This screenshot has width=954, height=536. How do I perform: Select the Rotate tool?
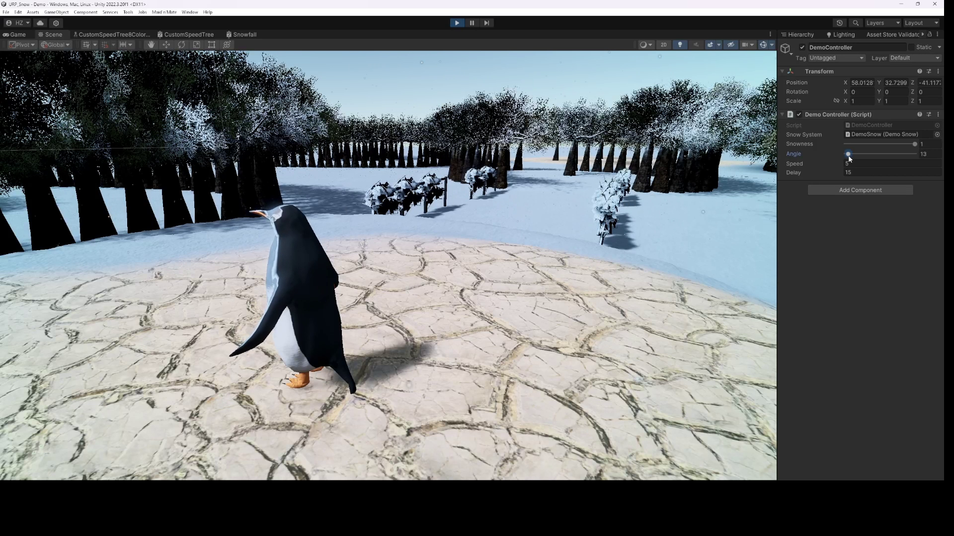[181, 45]
